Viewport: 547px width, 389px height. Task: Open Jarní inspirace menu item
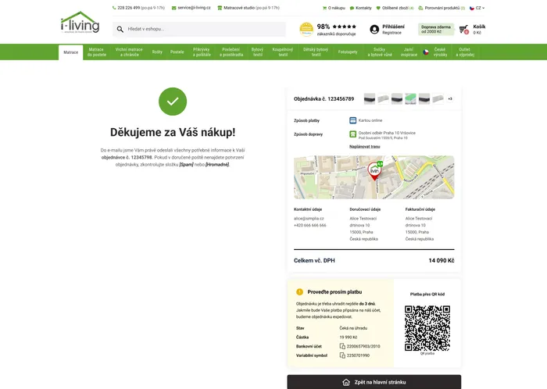point(409,52)
